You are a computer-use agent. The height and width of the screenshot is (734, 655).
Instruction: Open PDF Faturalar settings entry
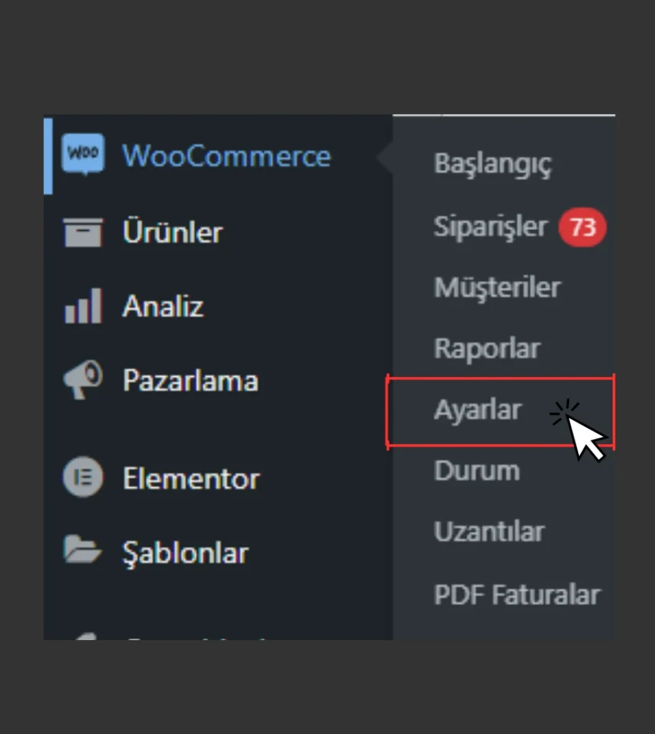pos(518,594)
